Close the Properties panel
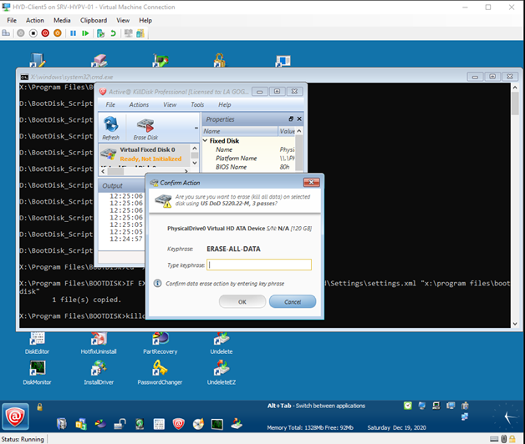The height and width of the screenshot is (444, 525). 299,119
